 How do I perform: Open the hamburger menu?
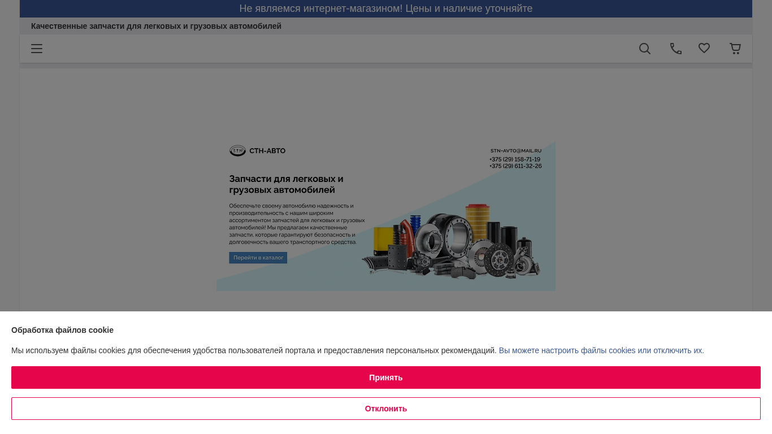(x=37, y=49)
